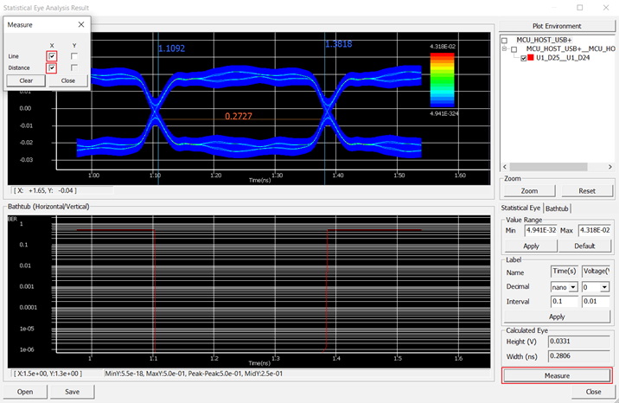619x403 pixels.
Task: Click the Plot Environment button
Action: [x=557, y=26]
